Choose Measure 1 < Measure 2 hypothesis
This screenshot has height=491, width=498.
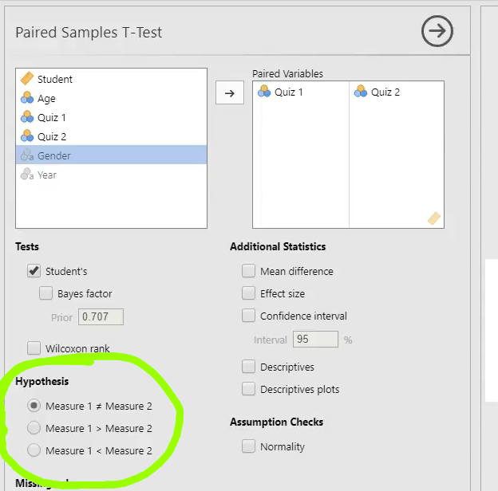(34, 450)
